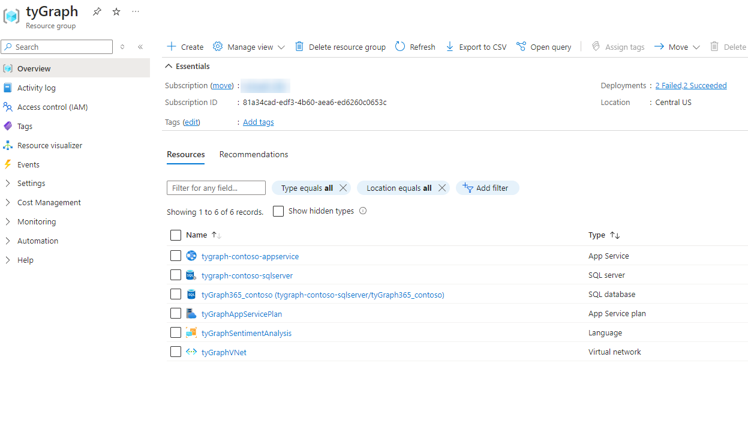The width and height of the screenshot is (748, 429).
Task: Open the Manage view dropdown
Action: point(249,47)
